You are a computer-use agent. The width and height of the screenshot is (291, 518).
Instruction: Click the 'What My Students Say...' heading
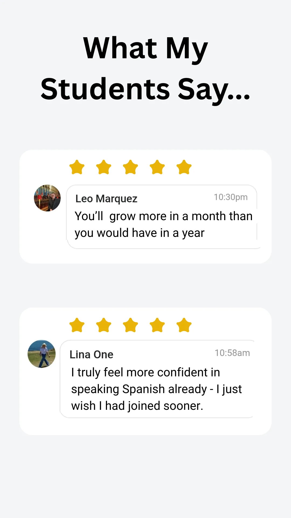145,69
